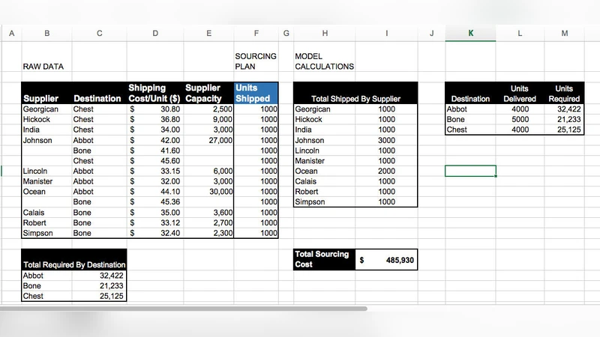
Task: Select the RAW DATA label cell
Action: 43,67
